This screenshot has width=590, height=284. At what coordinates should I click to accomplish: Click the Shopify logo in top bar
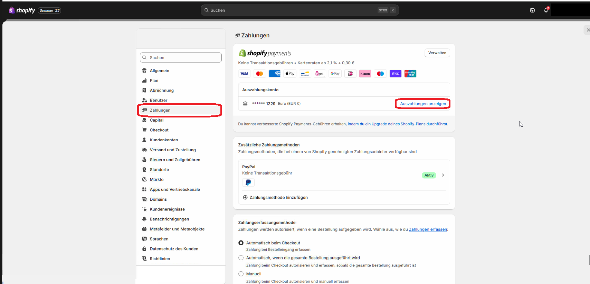[x=22, y=10]
